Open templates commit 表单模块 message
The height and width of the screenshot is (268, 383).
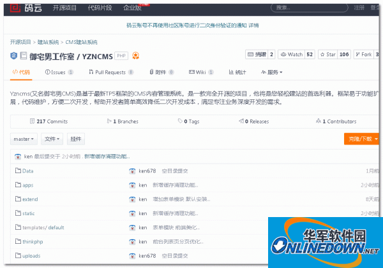(176, 227)
